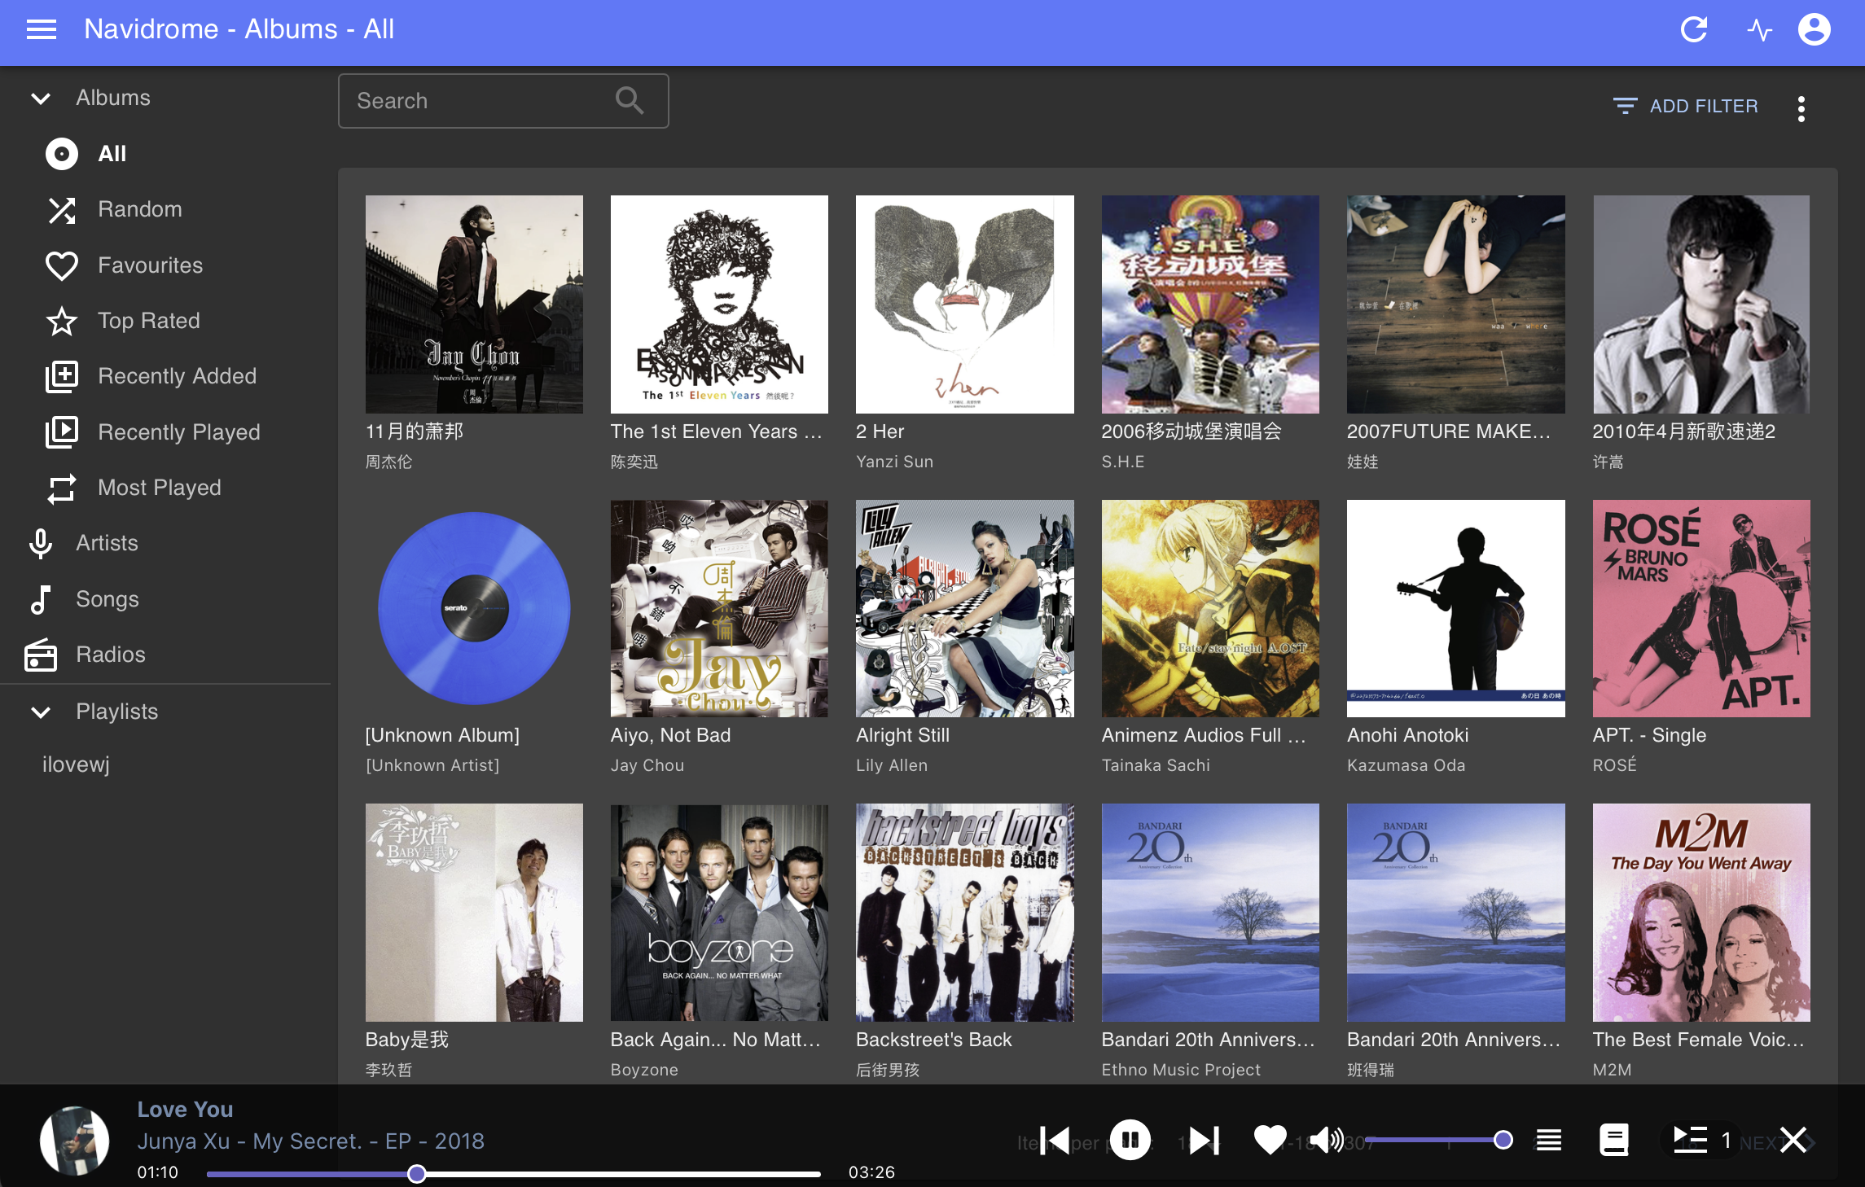The width and height of the screenshot is (1865, 1187).
Task: Open the activity monitor icon
Action: tap(1759, 30)
